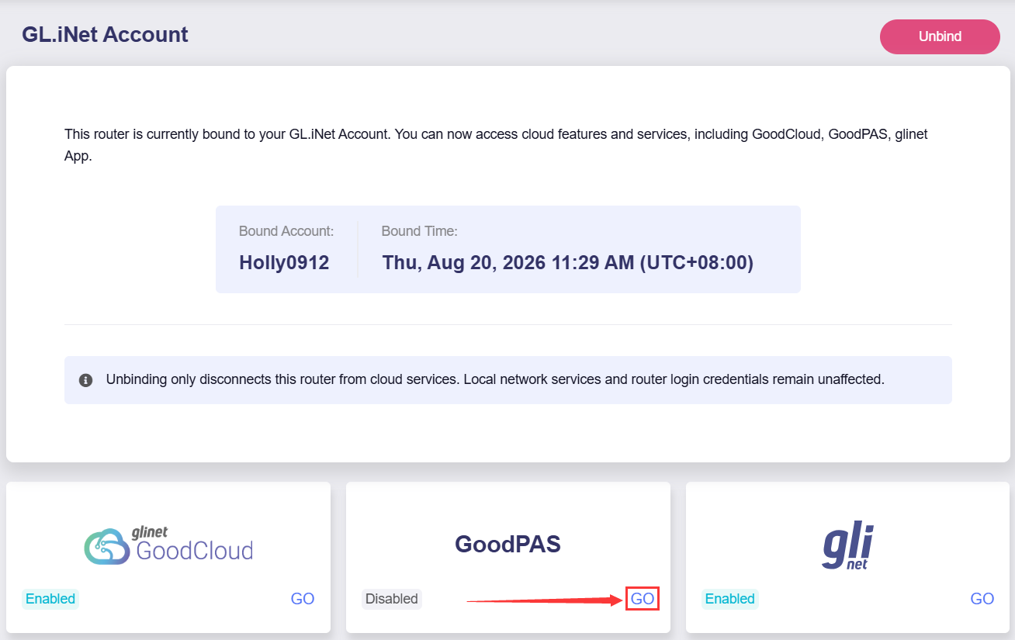1015x640 pixels.
Task: Click the glinet App Enabled status badge
Action: 730,599
